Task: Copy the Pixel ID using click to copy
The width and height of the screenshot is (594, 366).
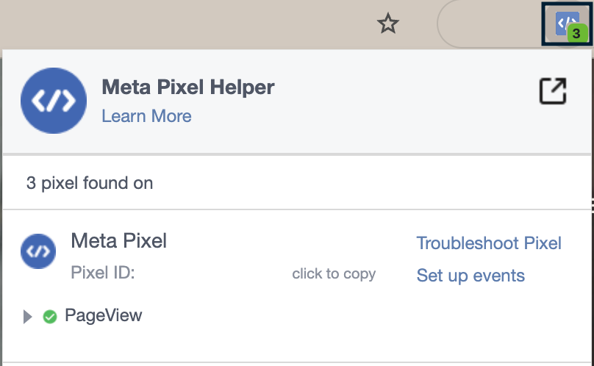Action: coord(334,273)
